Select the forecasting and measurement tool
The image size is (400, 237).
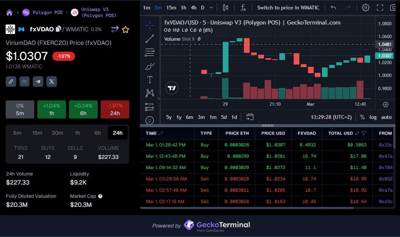pyautogui.click(x=150, y=107)
